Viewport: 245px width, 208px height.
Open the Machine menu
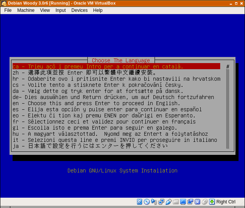[x=26, y=10]
